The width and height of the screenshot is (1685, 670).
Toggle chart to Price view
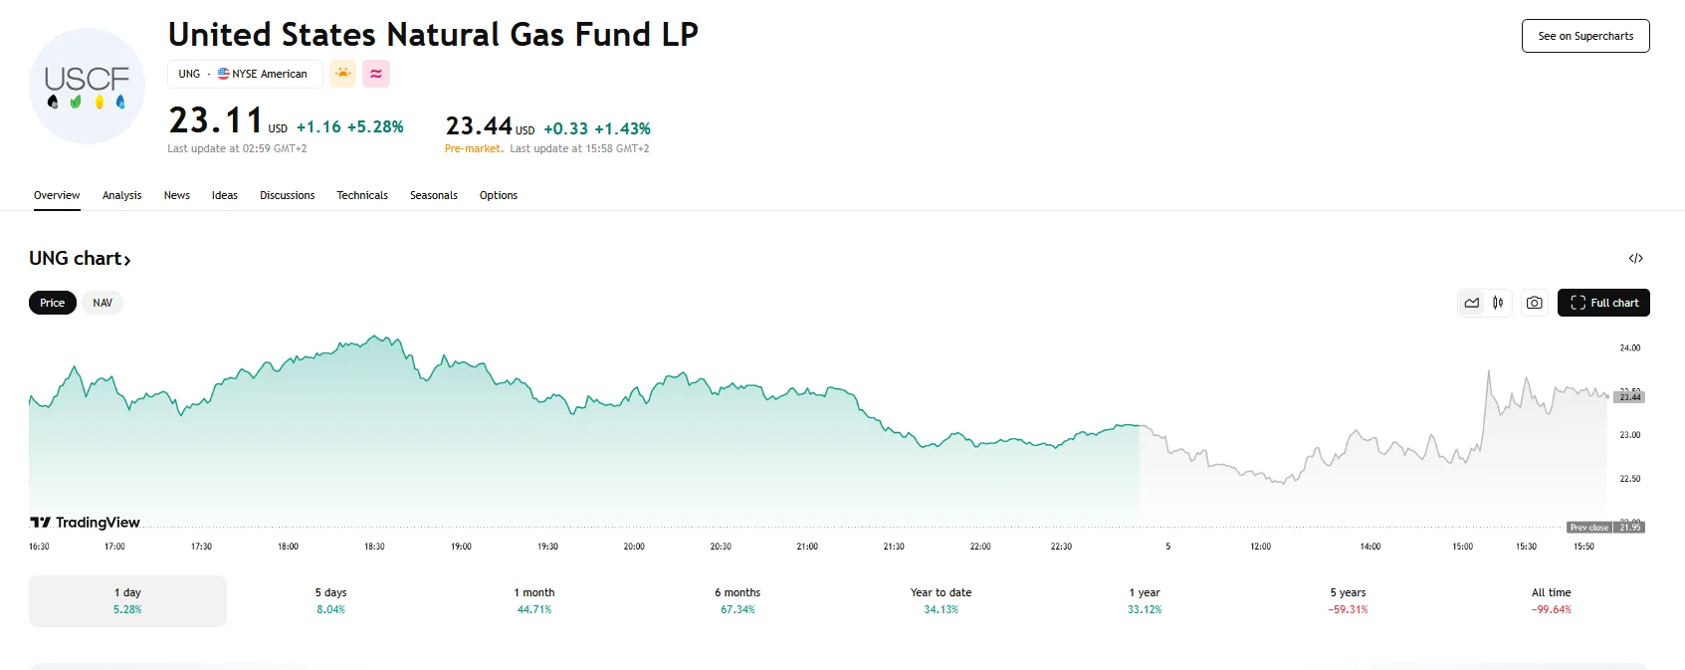click(53, 303)
